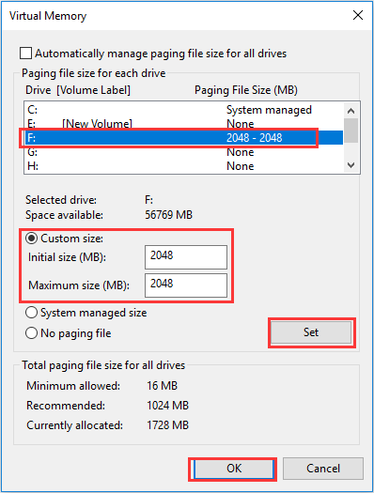The width and height of the screenshot is (374, 493).
Task: Close the Virtual Memory dialog
Action: coord(358,15)
